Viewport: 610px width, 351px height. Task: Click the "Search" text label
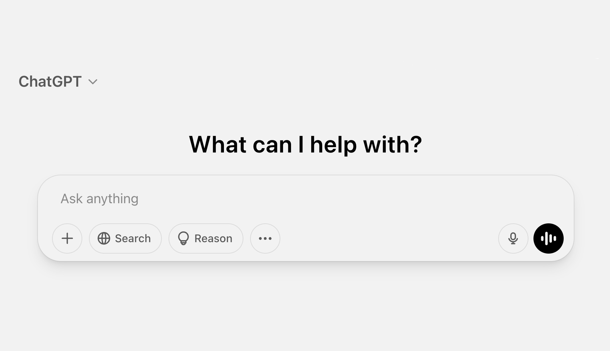pos(133,238)
